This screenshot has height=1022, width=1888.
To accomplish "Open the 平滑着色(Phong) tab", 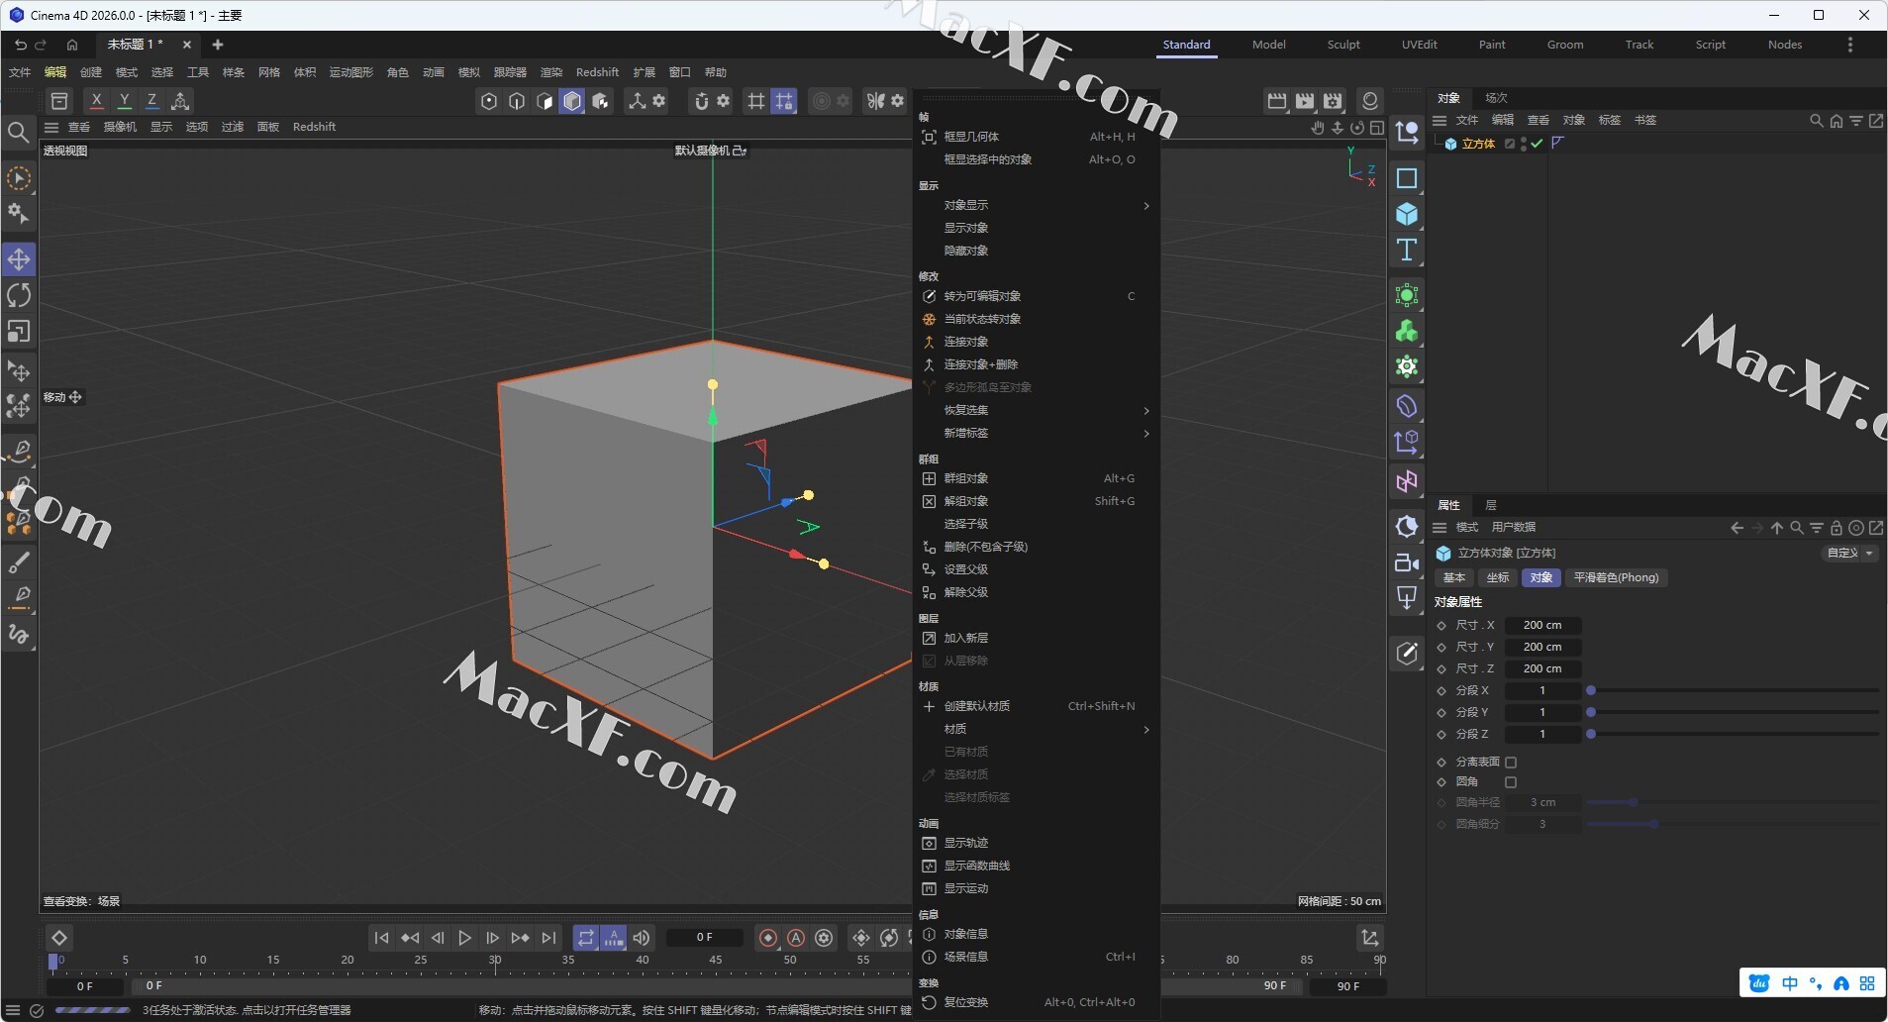I will pyautogui.click(x=1616, y=577).
